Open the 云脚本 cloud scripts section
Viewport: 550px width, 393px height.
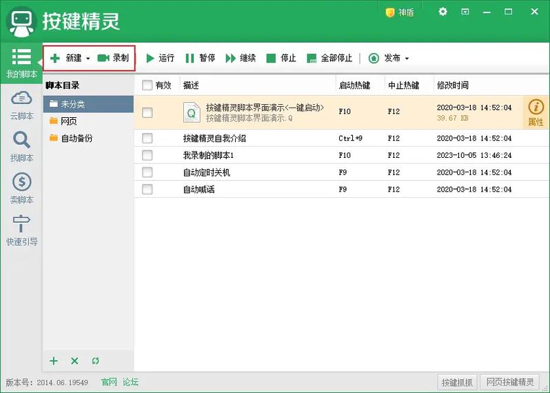point(21,105)
